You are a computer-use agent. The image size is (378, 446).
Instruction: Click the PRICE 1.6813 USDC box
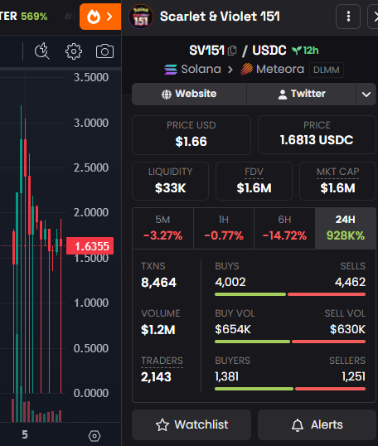point(317,135)
